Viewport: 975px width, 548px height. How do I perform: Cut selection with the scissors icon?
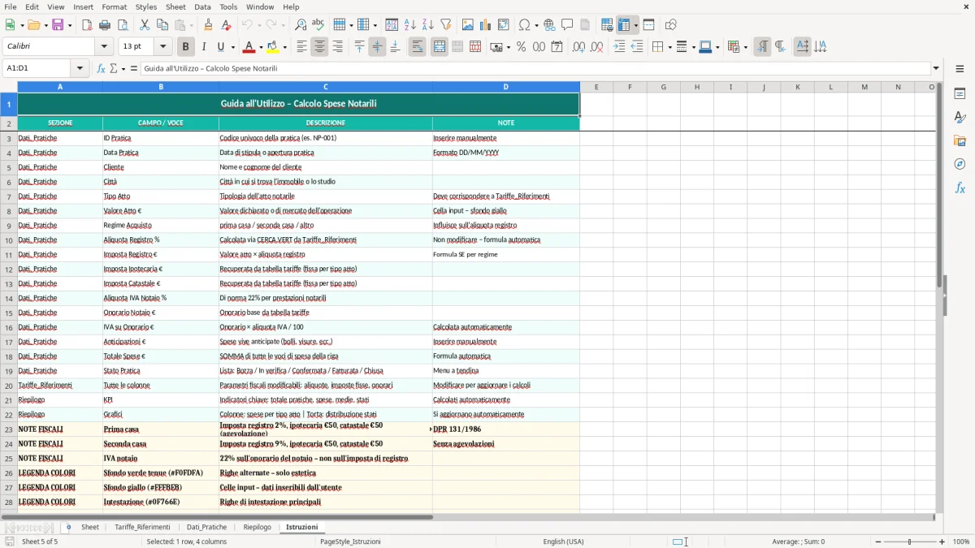[x=145, y=25]
